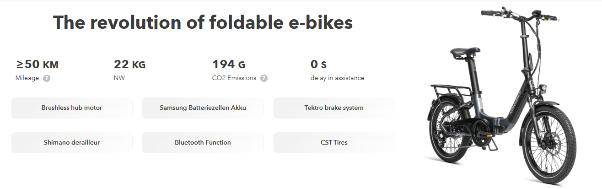The image size is (602, 189).
Task: Click the delay in assistance label
Action: (x=337, y=78)
